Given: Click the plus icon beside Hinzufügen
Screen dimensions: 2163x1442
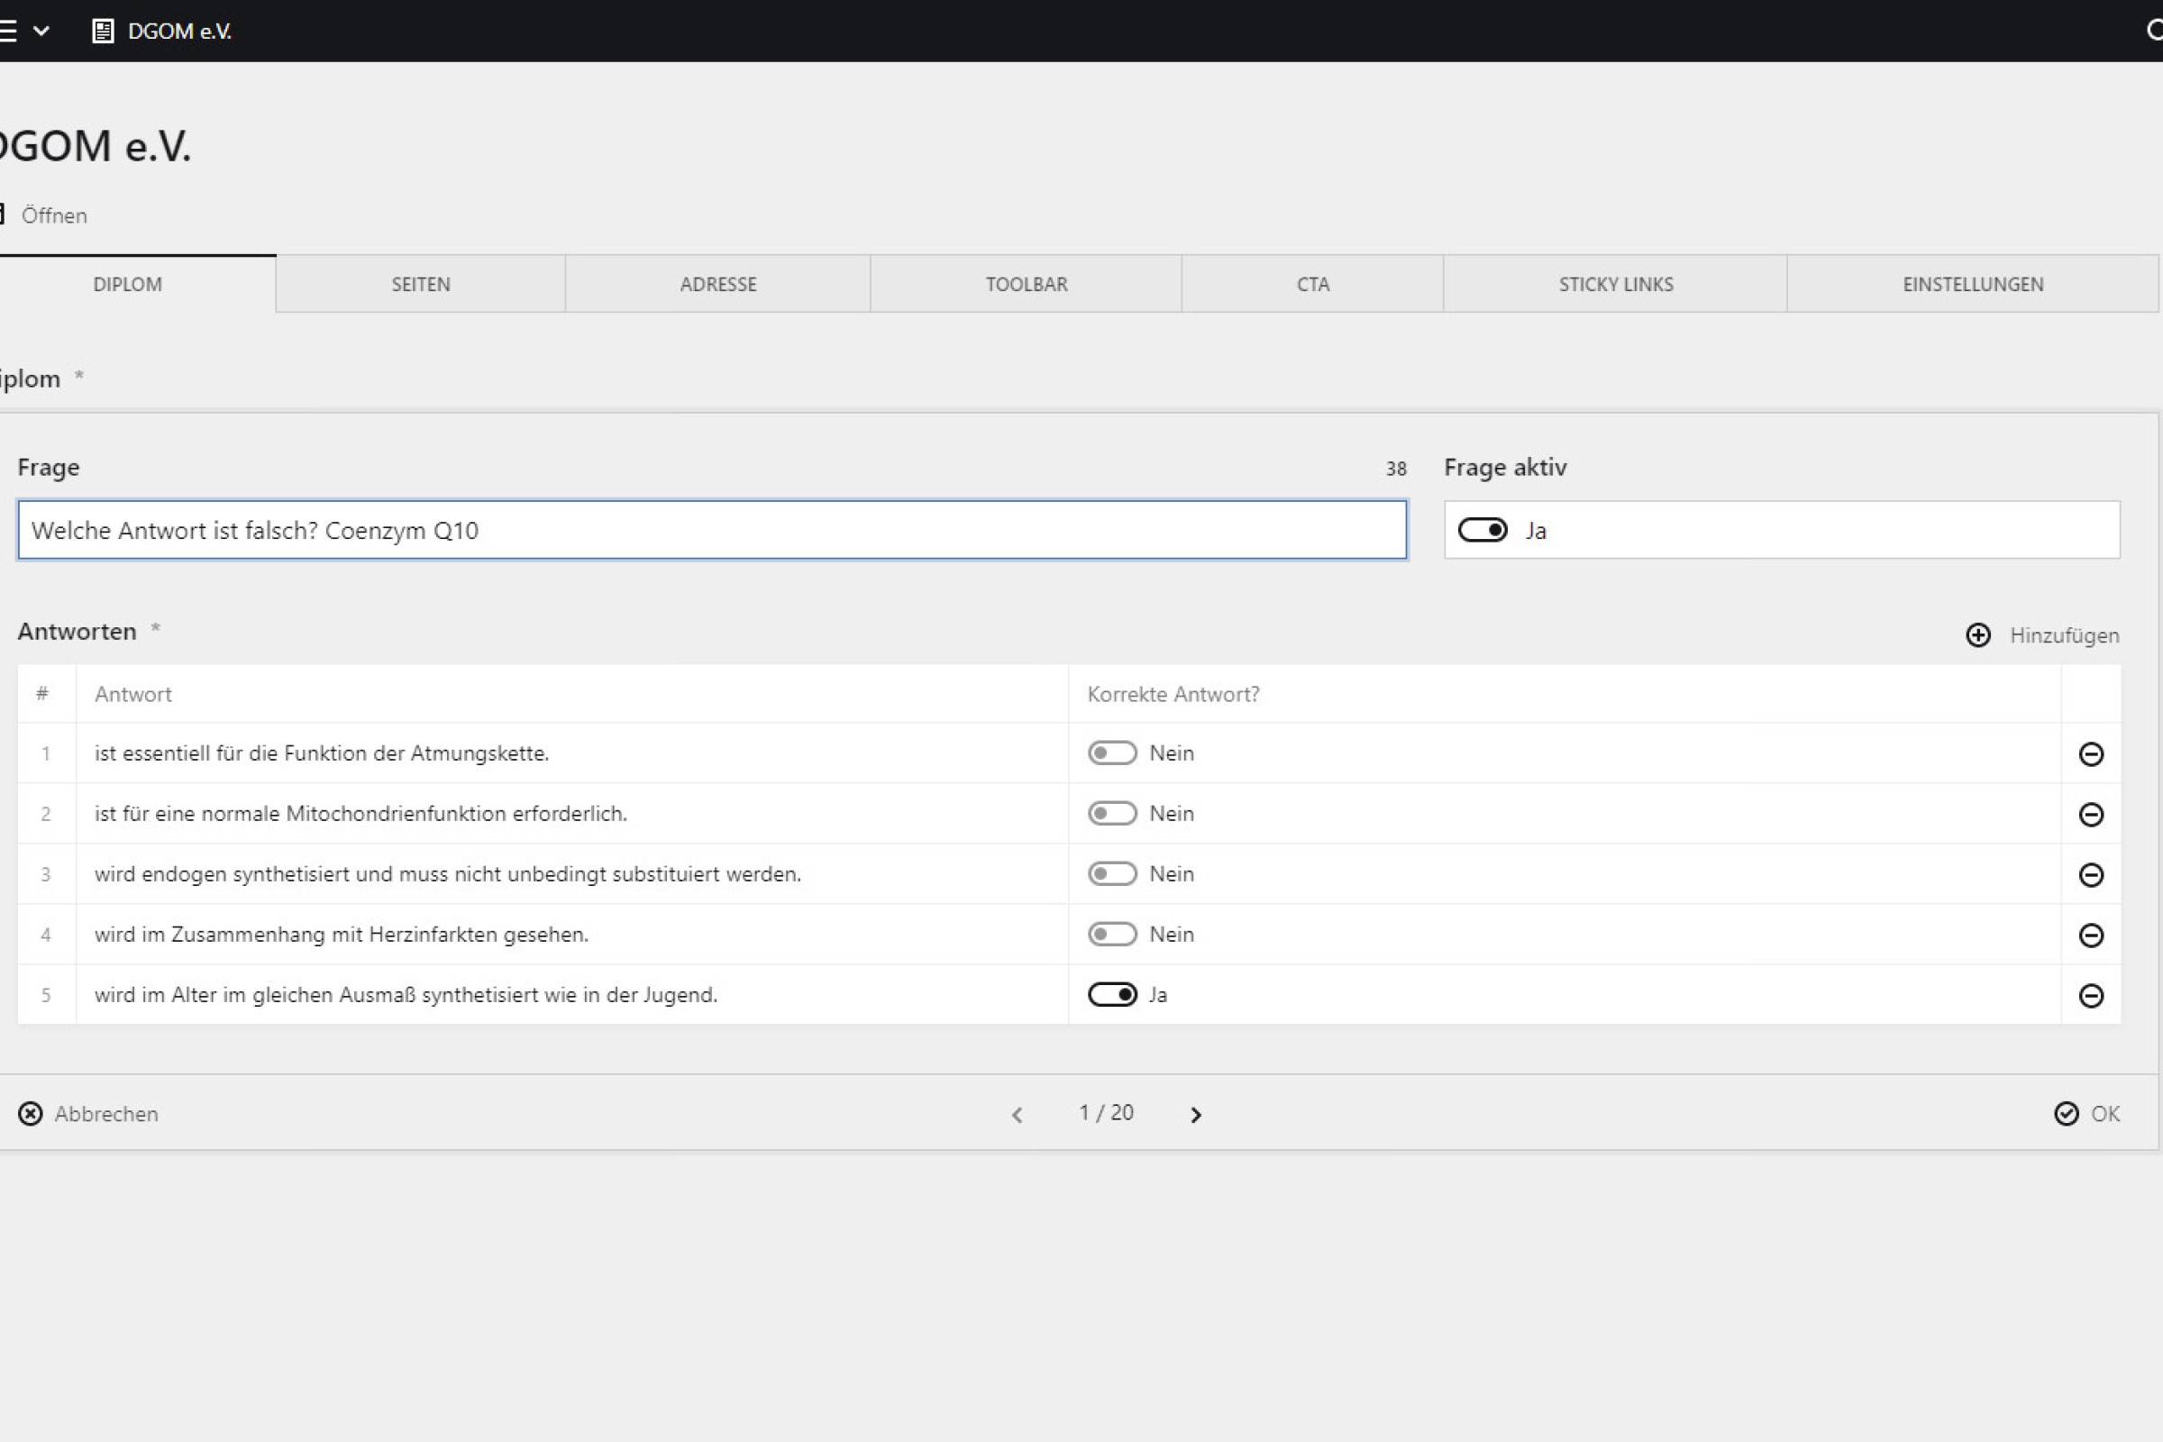Looking at the screenshot, I should 1978,635.
